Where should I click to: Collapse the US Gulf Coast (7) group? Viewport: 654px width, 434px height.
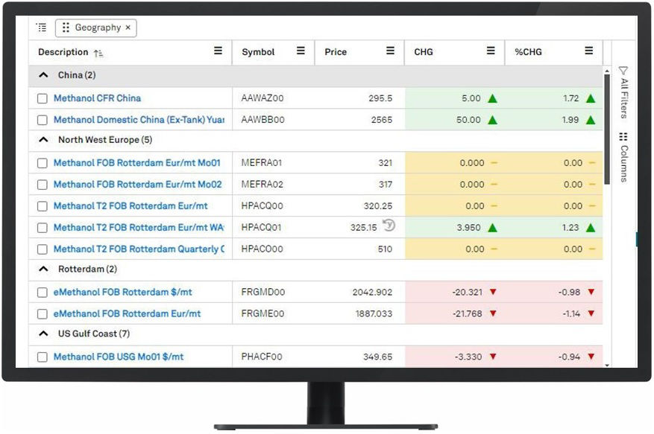coord(43,334)
